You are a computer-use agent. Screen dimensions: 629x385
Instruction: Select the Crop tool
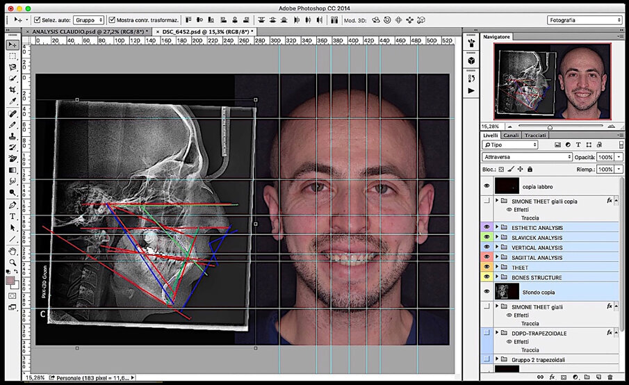[13, 90]
